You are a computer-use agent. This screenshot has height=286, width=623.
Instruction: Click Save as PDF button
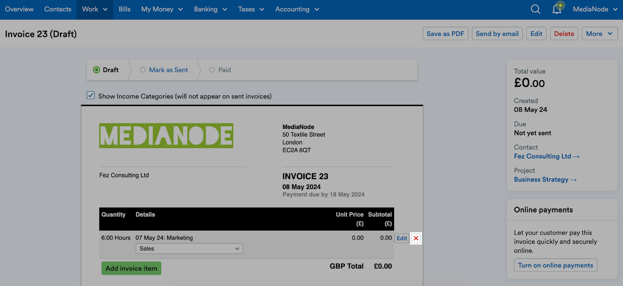[445, 34]
